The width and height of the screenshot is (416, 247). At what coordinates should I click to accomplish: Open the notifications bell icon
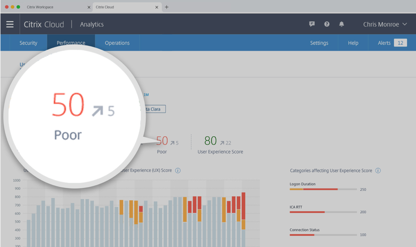342,24
